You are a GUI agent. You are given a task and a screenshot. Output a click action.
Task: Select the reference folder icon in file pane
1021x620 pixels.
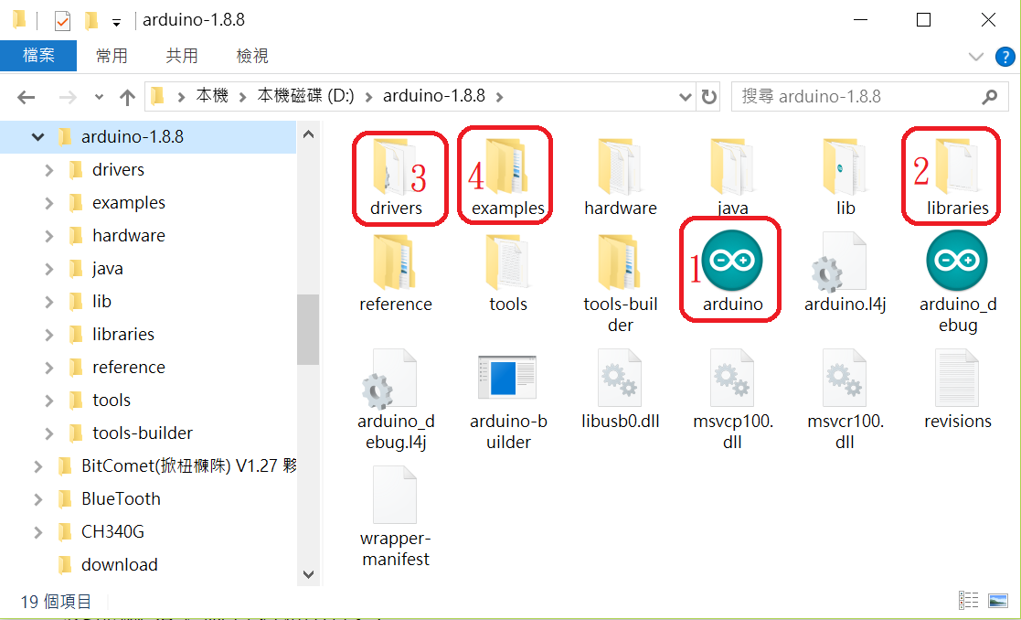coord(394,262)
